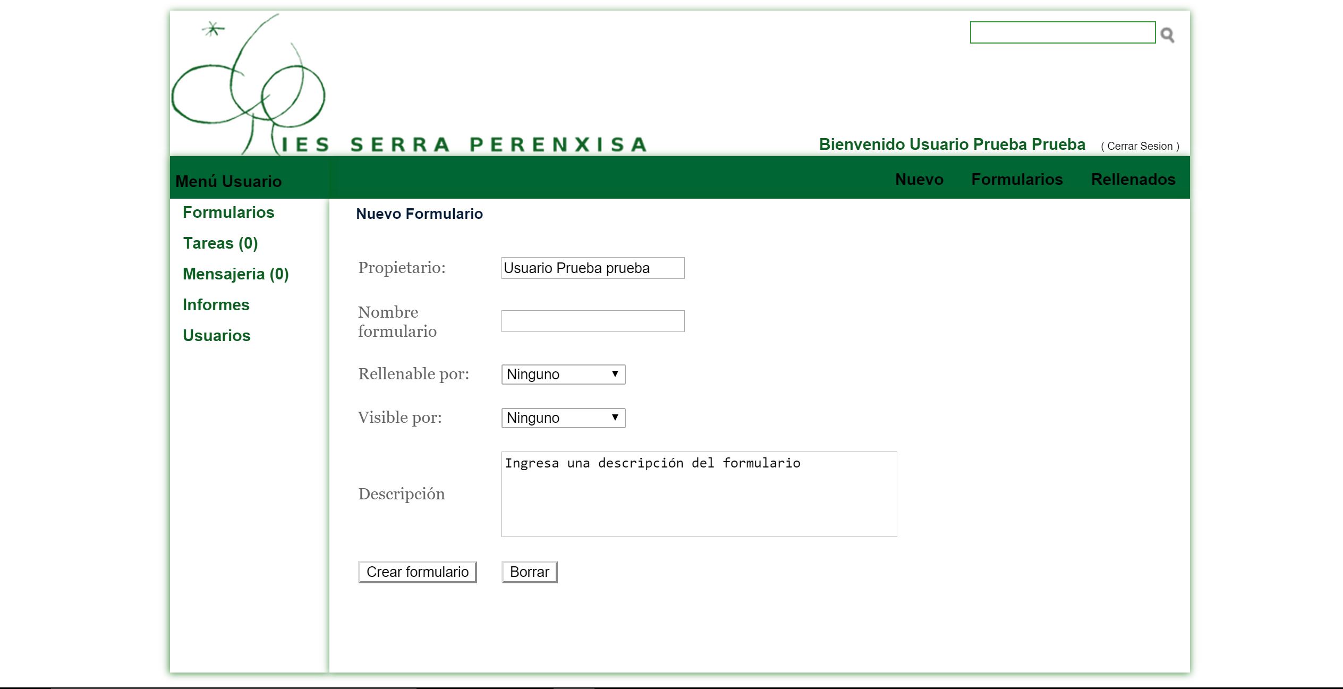
Task: Click the Cerrar Sesion link
Action: pos(1140,146)
